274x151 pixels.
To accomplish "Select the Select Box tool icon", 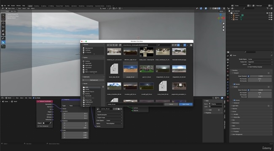I will click(x=3, y=15).
